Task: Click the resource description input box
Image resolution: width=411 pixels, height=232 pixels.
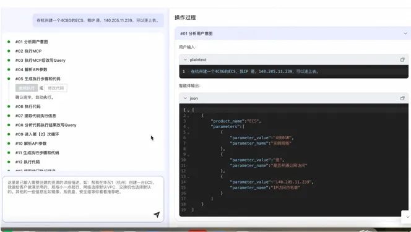Action: (x=83, y=199)
